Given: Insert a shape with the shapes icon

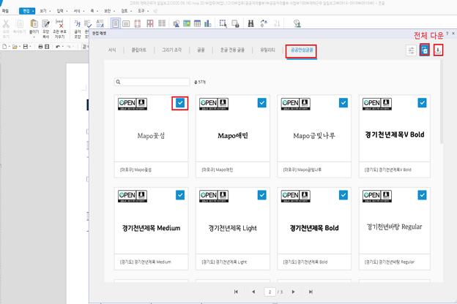Looking at the screenshot, I should pos(177,24).
